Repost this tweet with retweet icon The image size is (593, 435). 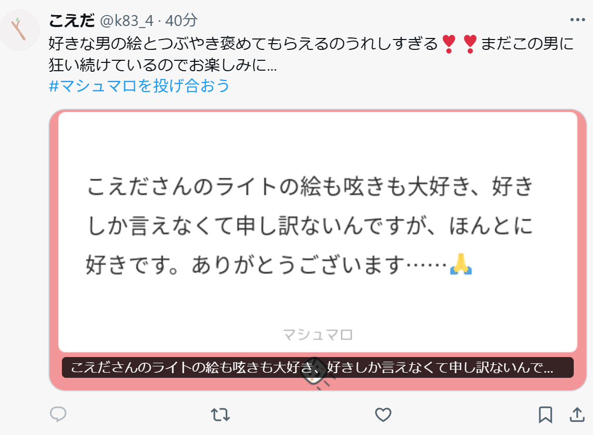221,415
